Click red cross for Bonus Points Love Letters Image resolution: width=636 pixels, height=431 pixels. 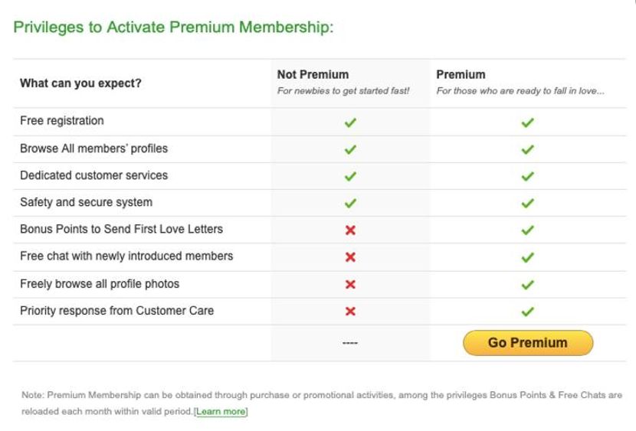click(x=350, y=230)
